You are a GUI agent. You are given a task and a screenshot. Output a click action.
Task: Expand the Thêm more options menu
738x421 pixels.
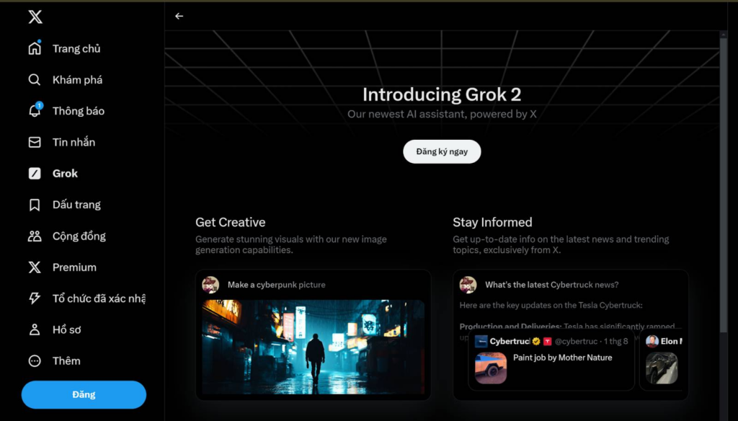[35, 360]
